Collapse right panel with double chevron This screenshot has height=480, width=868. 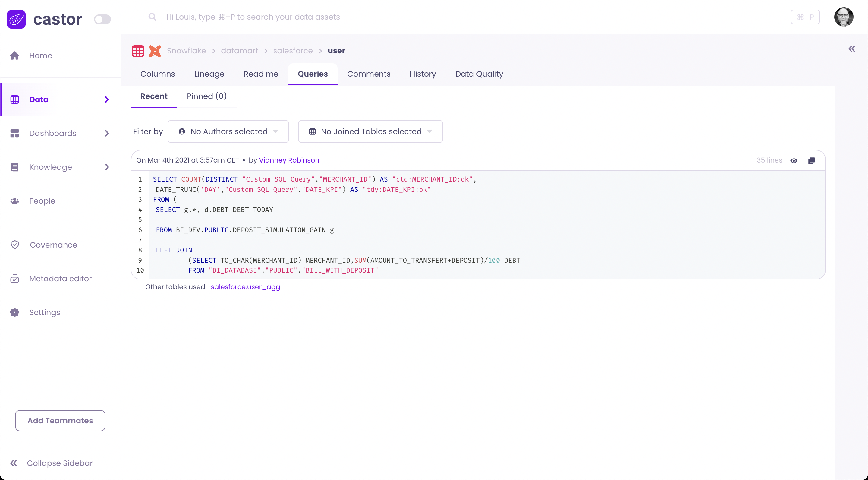point(851,49)
